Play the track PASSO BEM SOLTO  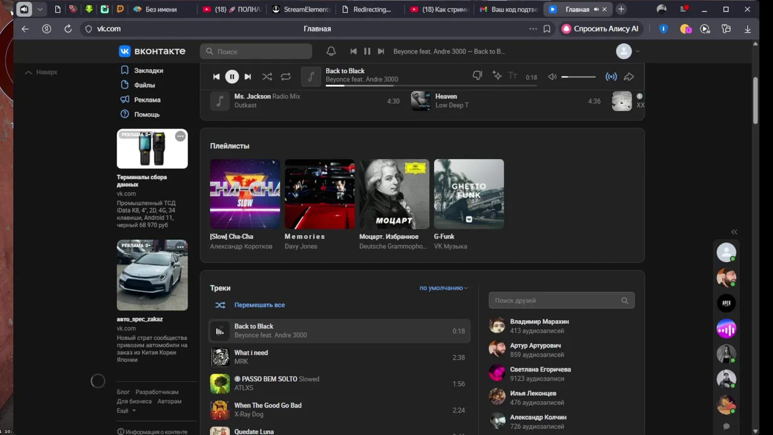[x=339, y=384]
